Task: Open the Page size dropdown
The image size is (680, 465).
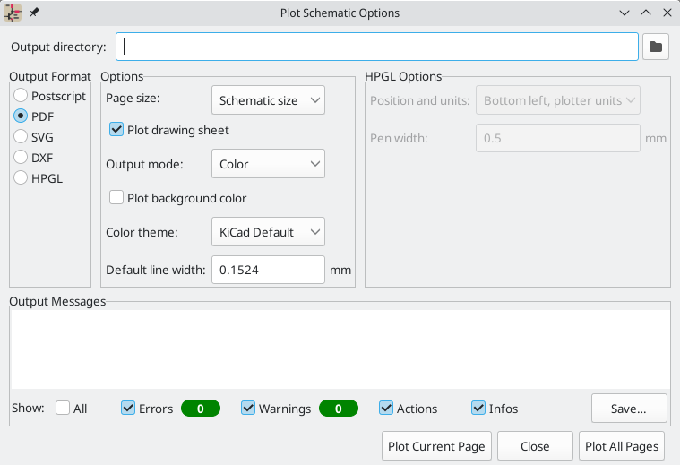Action: click(x=268, y=100)
